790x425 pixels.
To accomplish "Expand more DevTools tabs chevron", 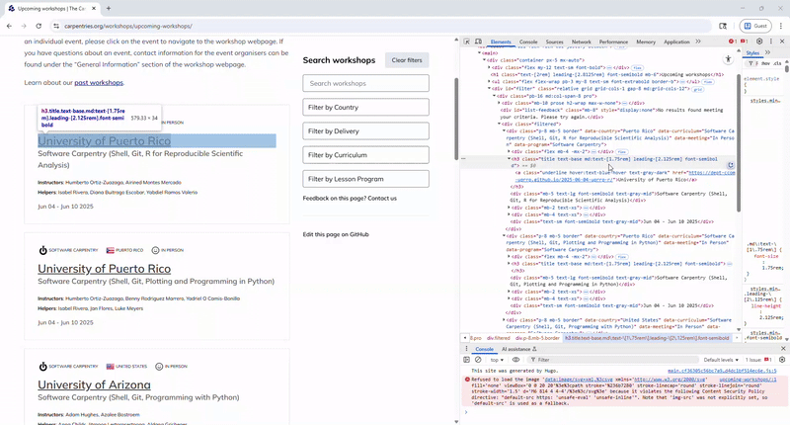I will tap(698, 42).
